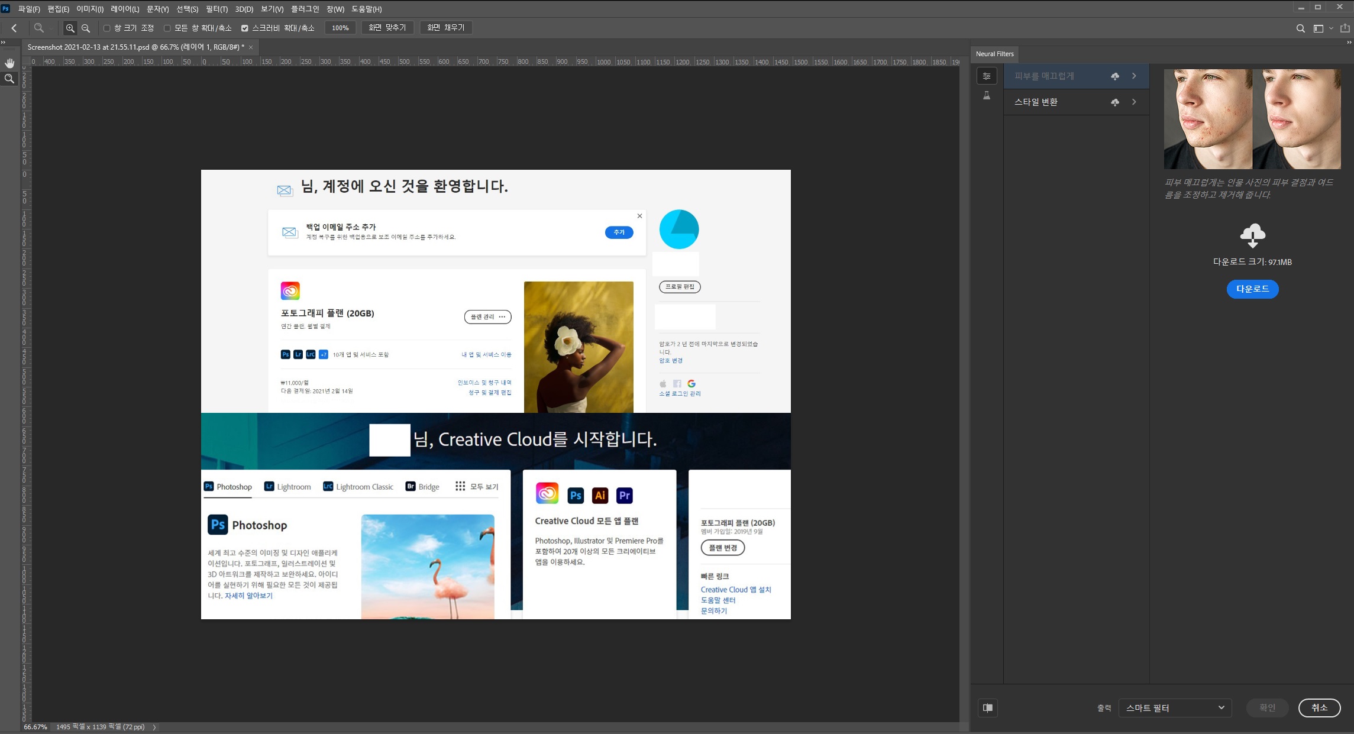Open the zoom tool preset picker
The image size is (1354, 734).
click(44, 28)
